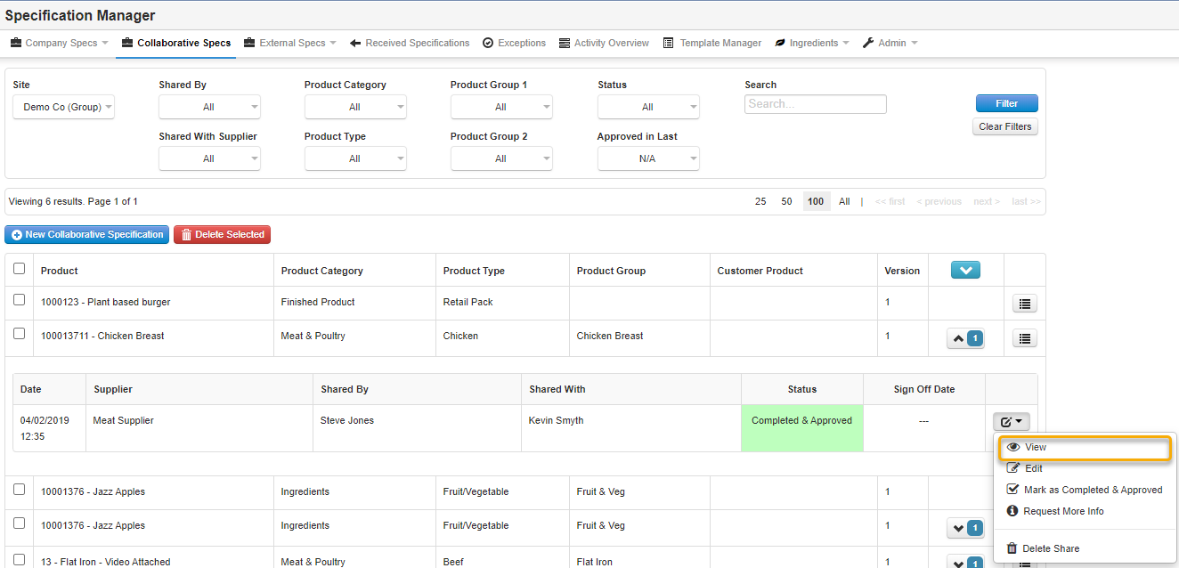Click the Ingredients pepper icon
This screenshot has height=568, width=1179.
[x=780, y=42]
